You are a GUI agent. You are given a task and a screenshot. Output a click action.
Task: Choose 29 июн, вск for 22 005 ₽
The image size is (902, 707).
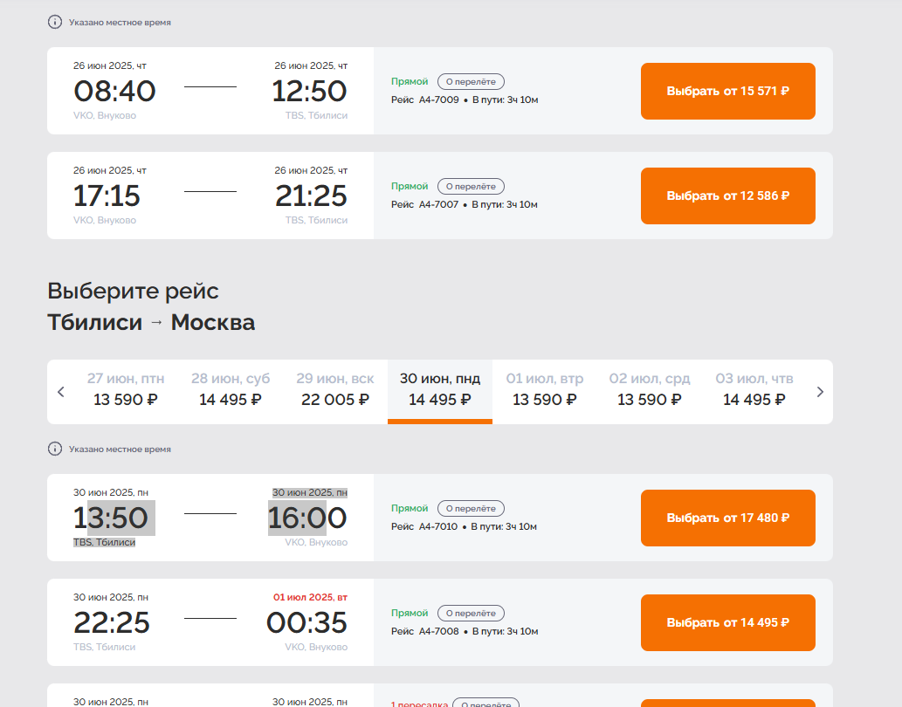[x=334, y=389]
